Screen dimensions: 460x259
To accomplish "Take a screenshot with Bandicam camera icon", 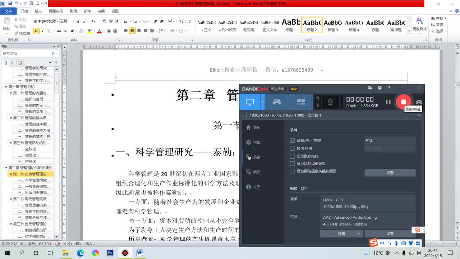I will [419, 102].
